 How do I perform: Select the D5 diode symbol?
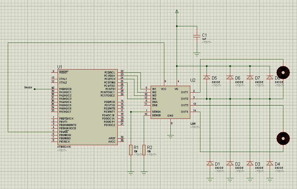(x=207, y=77)
